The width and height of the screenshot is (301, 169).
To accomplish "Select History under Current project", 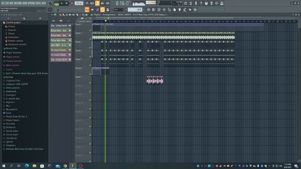I will click(11, 26).
